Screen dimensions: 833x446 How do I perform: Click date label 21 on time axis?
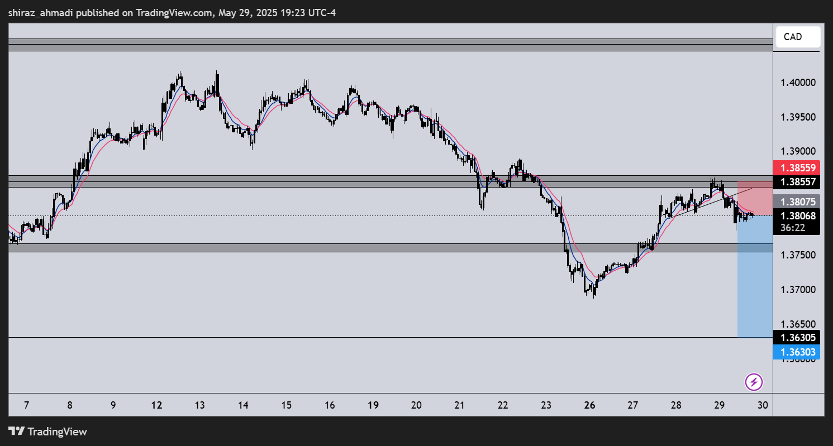460,405
